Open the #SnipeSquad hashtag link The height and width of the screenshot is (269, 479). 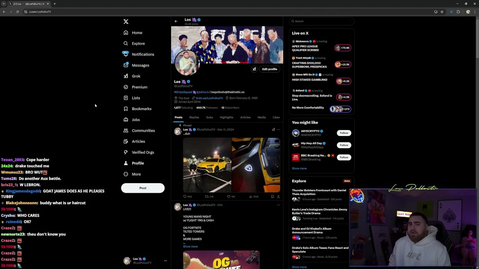pos(183,92)
